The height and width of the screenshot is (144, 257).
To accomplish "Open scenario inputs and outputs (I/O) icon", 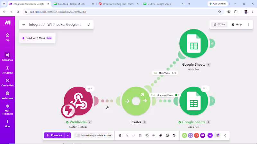I will coord(154,135).
